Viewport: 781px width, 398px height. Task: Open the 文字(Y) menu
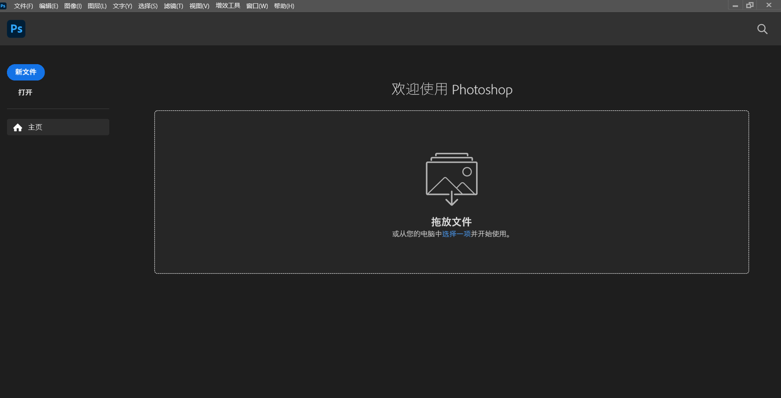coord(122,6)
